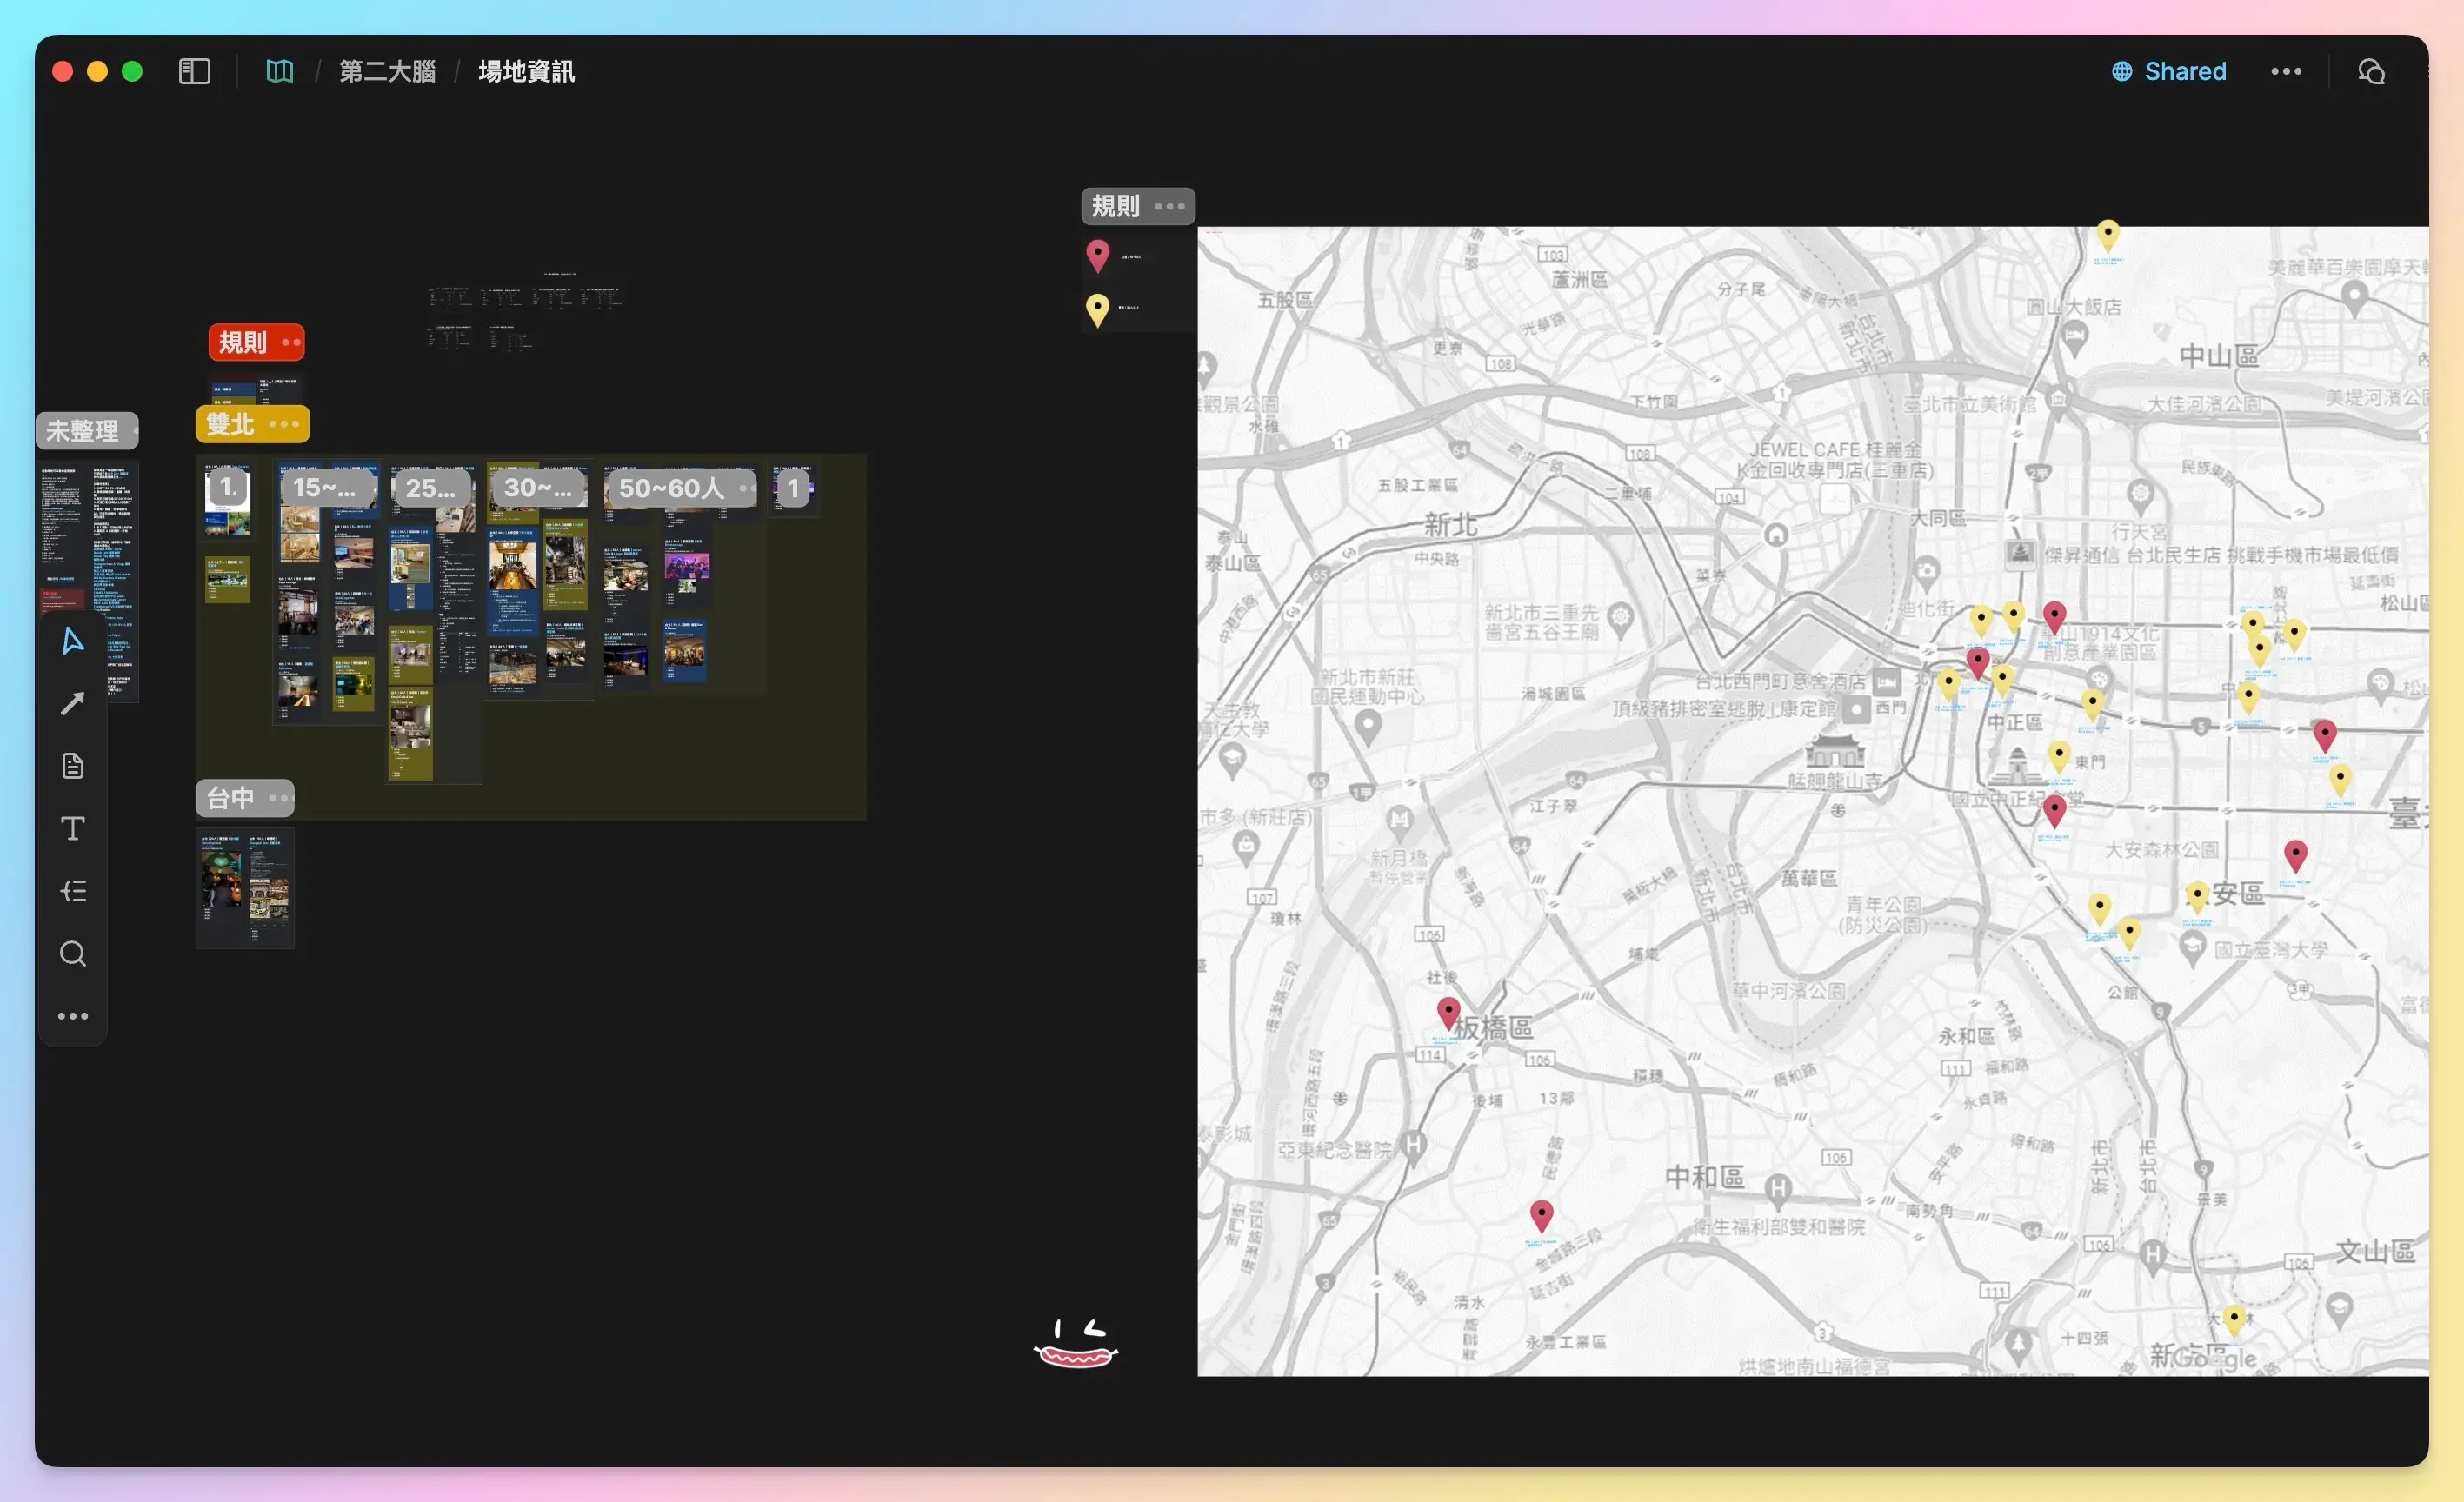Open the 場地資訊 breadcrumb title

(x=526, y=71)
